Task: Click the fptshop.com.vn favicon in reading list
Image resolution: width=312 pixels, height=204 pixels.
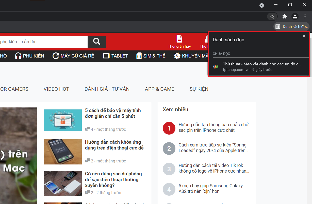Action: pyautogui.click(x=215, y=66)
